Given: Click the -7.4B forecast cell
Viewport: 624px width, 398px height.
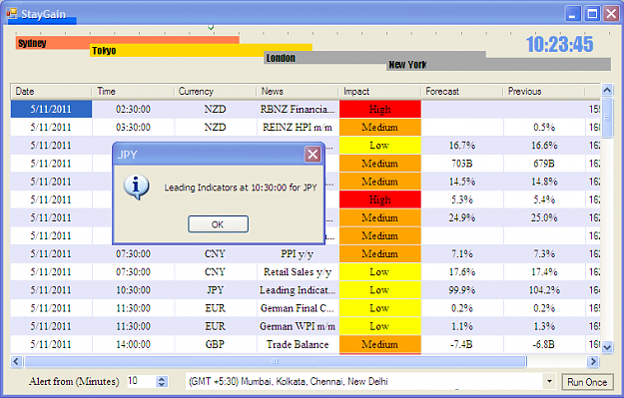Looking at the screenshot, I should (462, 344).
